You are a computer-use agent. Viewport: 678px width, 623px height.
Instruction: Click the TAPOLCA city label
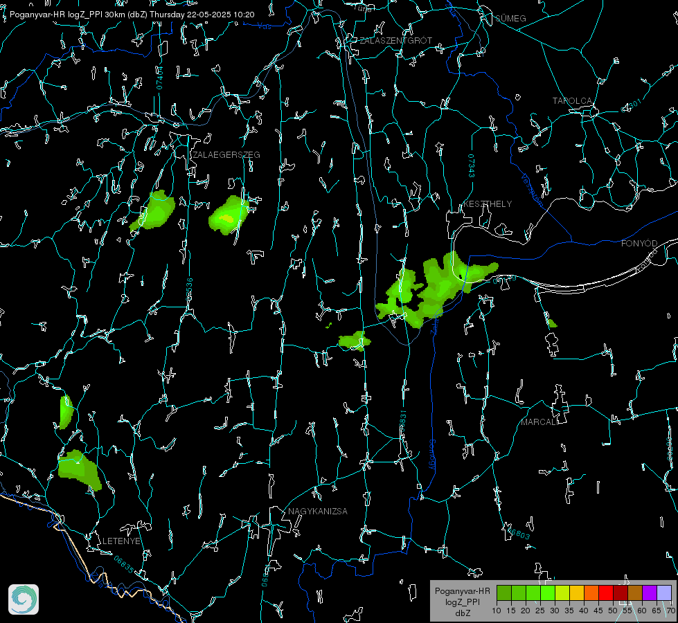pyautogui.click(x=573, y=101)
